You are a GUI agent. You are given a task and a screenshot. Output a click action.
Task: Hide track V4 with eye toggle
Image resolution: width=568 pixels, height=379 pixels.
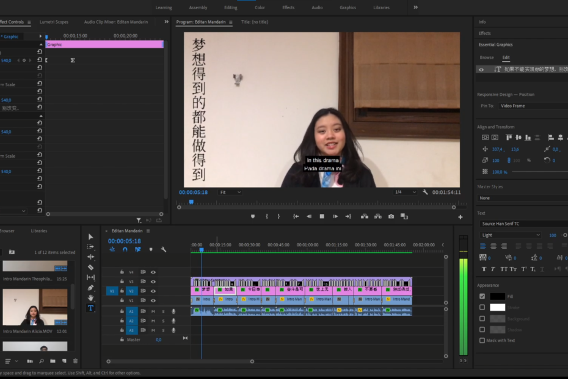pos(153,272)
